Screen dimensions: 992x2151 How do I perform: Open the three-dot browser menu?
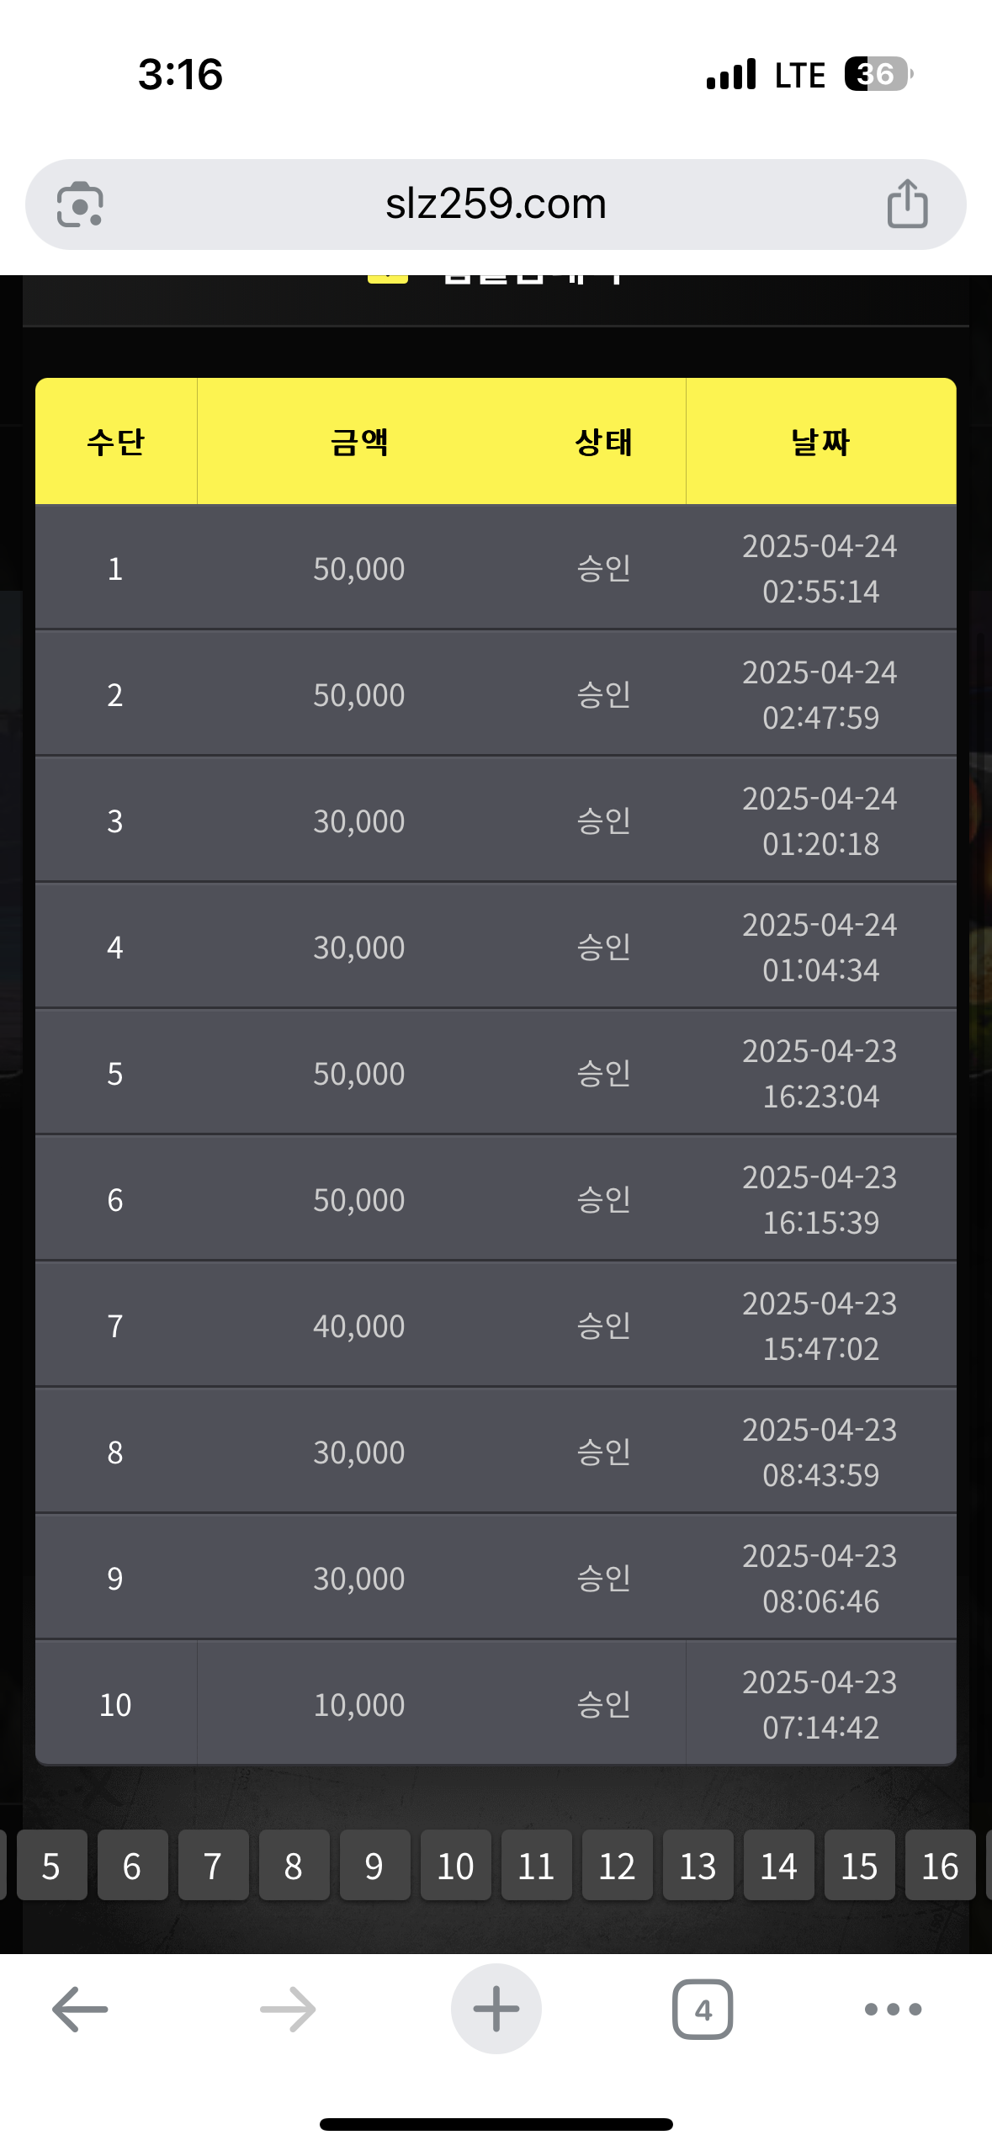893,2009
